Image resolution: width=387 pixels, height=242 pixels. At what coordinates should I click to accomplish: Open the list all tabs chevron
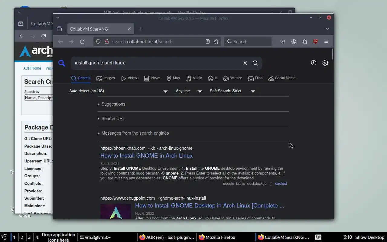click(x=327, y=29)
